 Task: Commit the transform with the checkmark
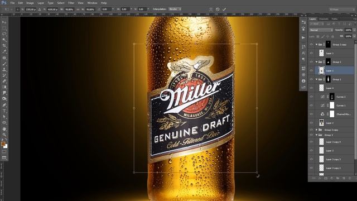click(224, 9)
